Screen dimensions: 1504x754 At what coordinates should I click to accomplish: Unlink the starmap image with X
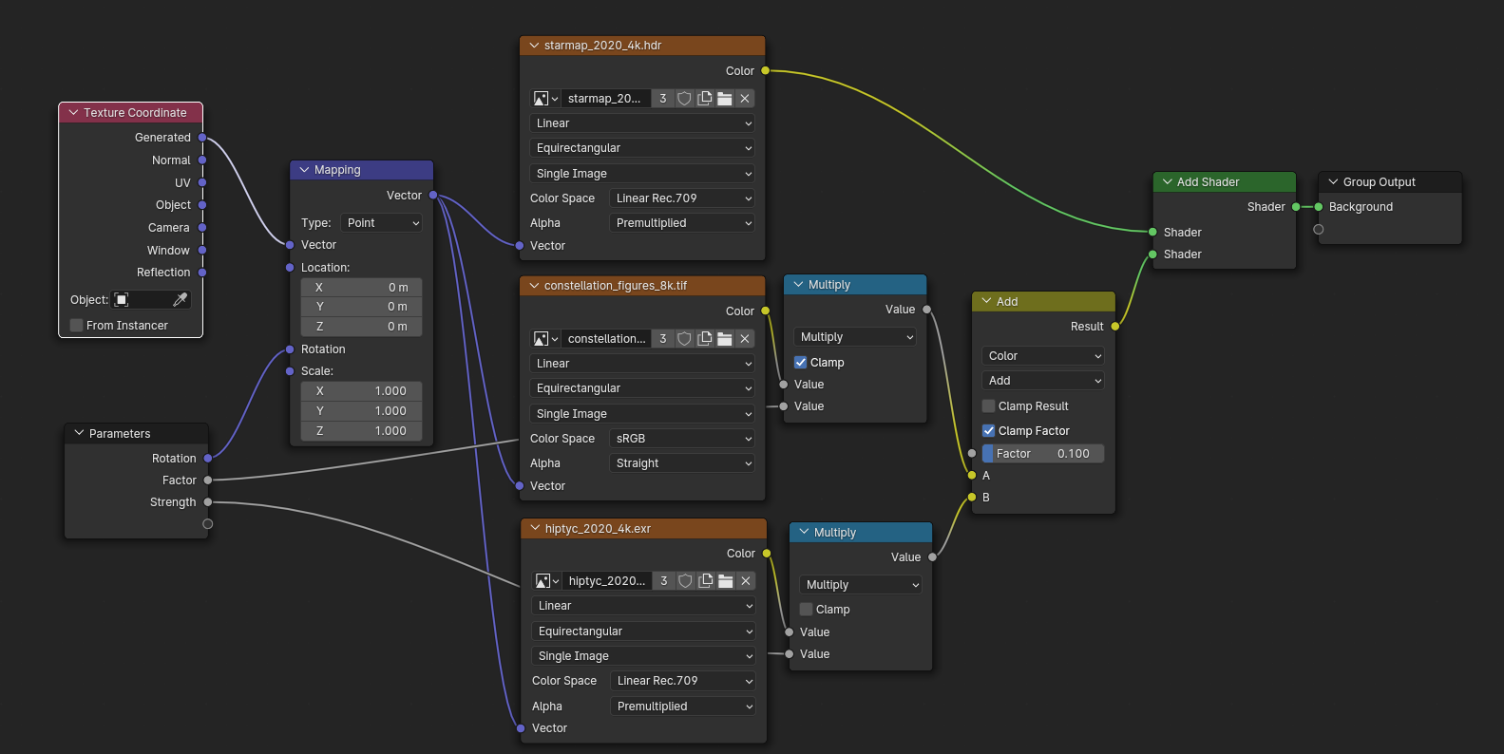745,99
